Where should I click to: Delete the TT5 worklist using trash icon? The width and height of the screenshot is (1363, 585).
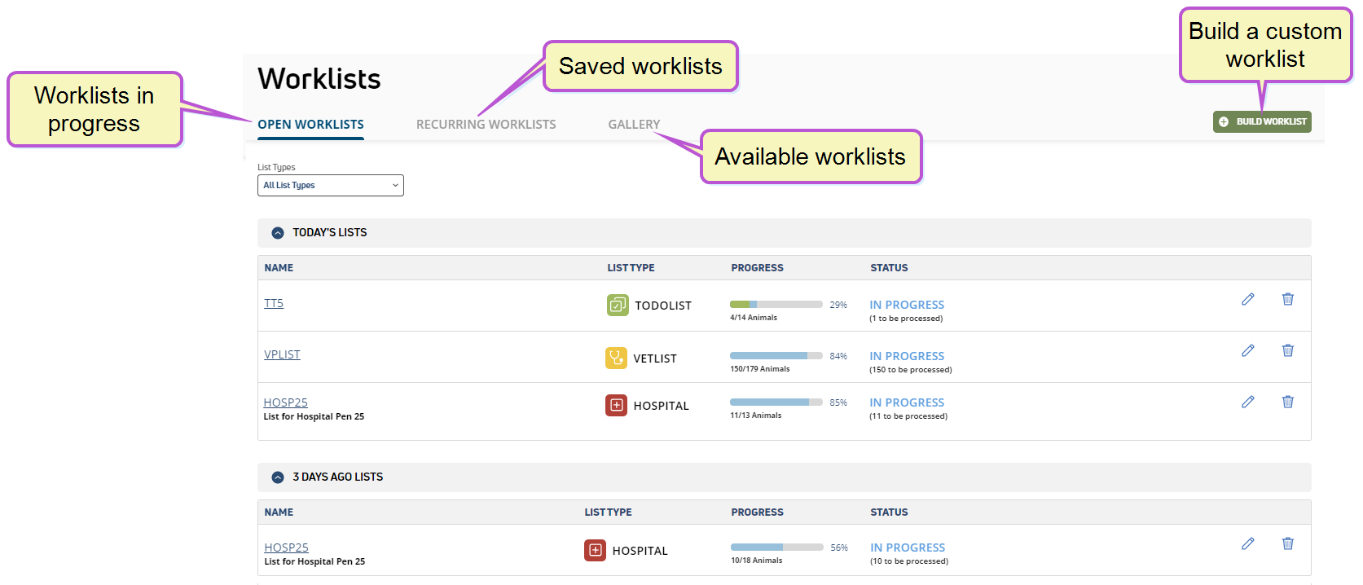coord(1288,299)
